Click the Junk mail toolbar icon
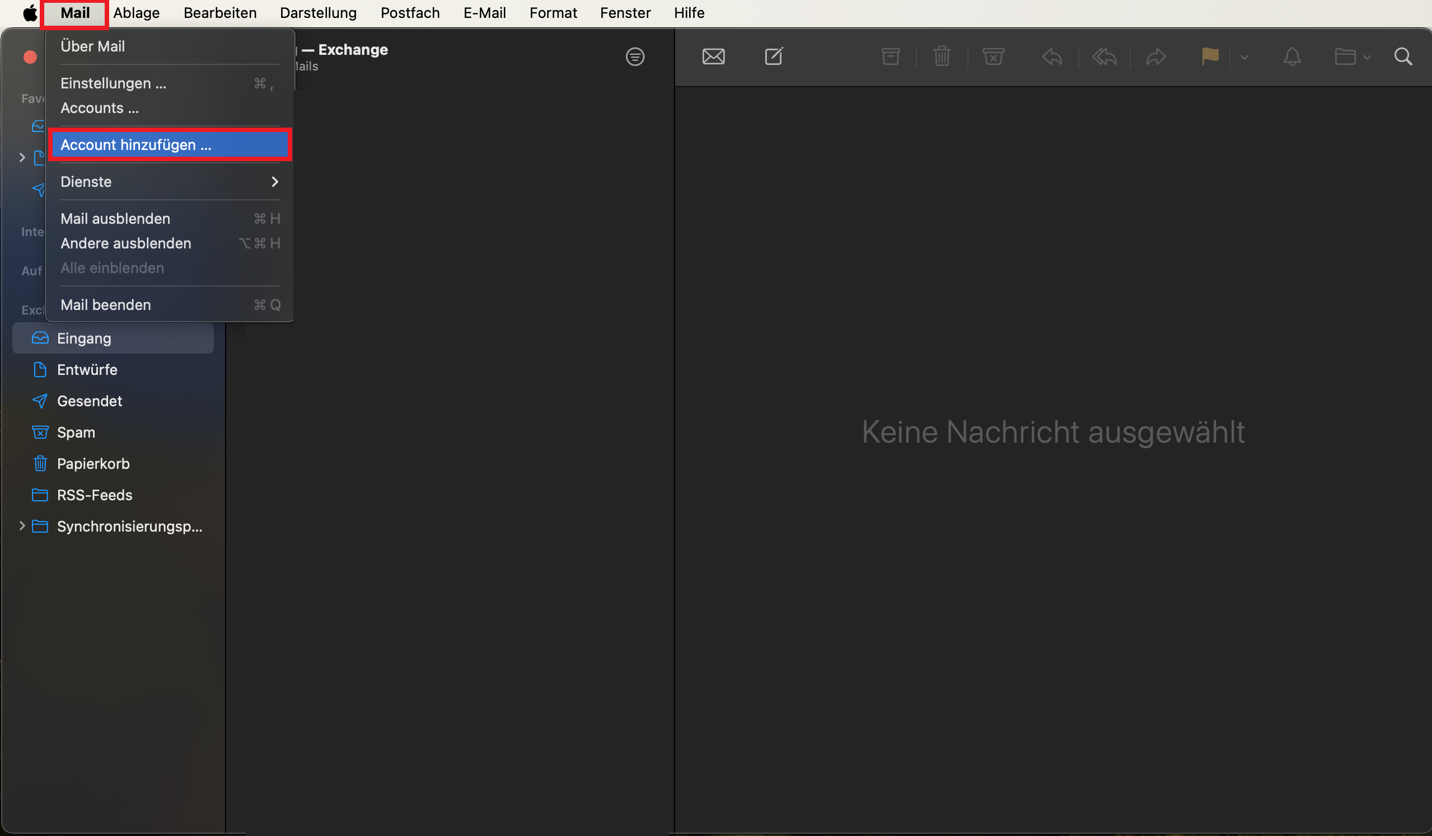The image size is (1432, 836). tap(993, 57)
